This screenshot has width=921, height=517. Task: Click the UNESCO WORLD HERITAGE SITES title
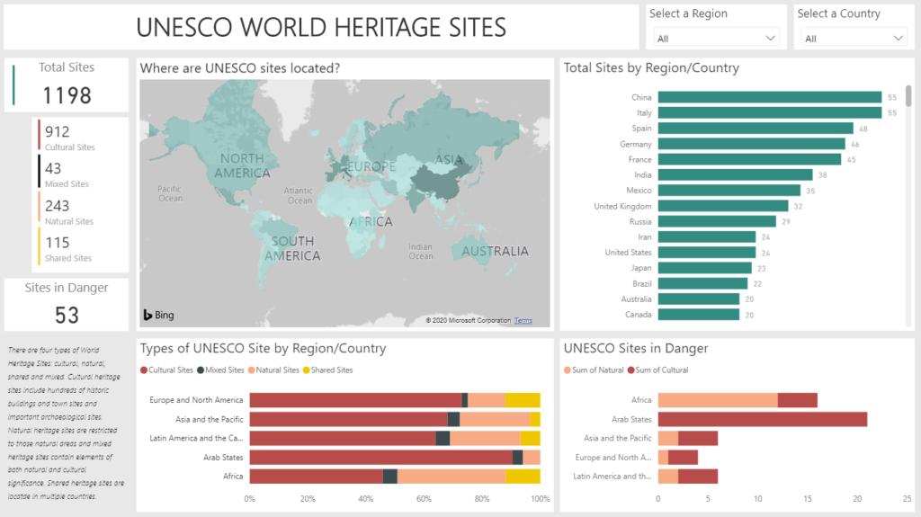point(321,27)
